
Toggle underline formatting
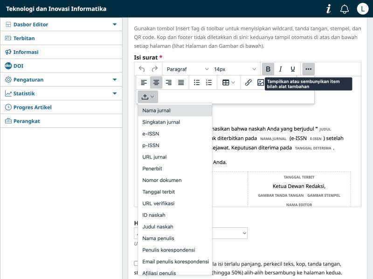(x=293, y=69)
